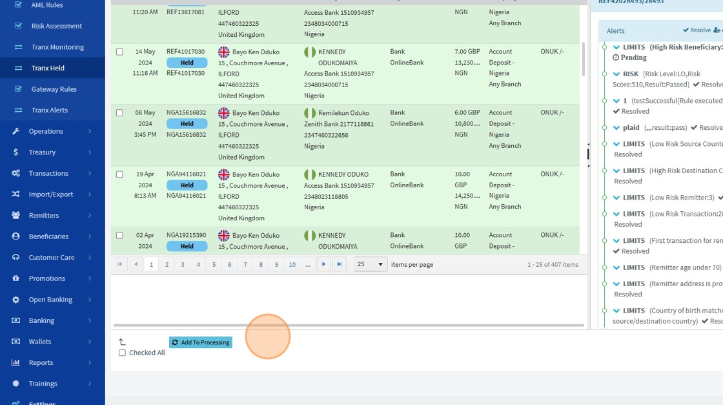Expand the Banking sidebar submenu
Image resolution: width=723 pixels, height=405 pixels.
tap(52, 320)
